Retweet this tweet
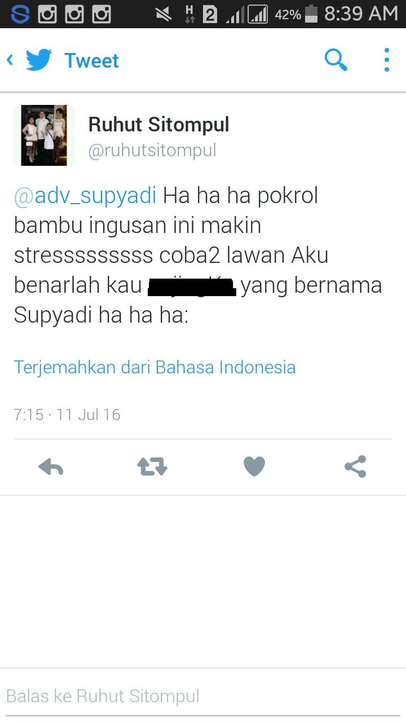The image size is (406, 722). [x=152, y=467]
